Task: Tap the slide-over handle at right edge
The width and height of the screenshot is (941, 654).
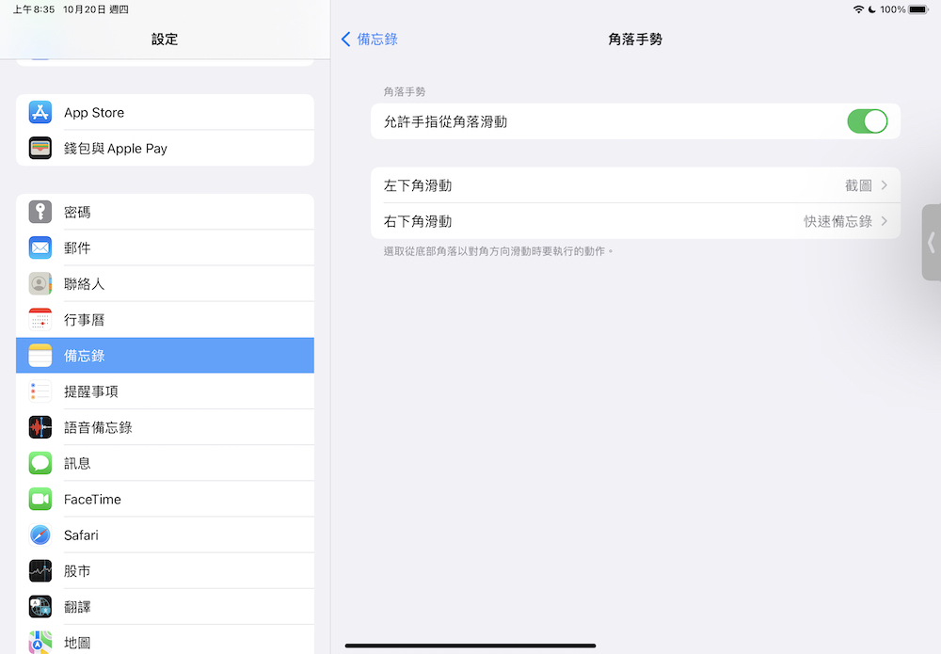Action: (931, 242)
